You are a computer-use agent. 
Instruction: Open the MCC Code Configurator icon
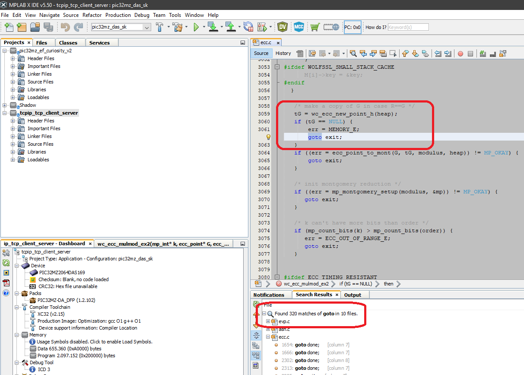point(299,27)
